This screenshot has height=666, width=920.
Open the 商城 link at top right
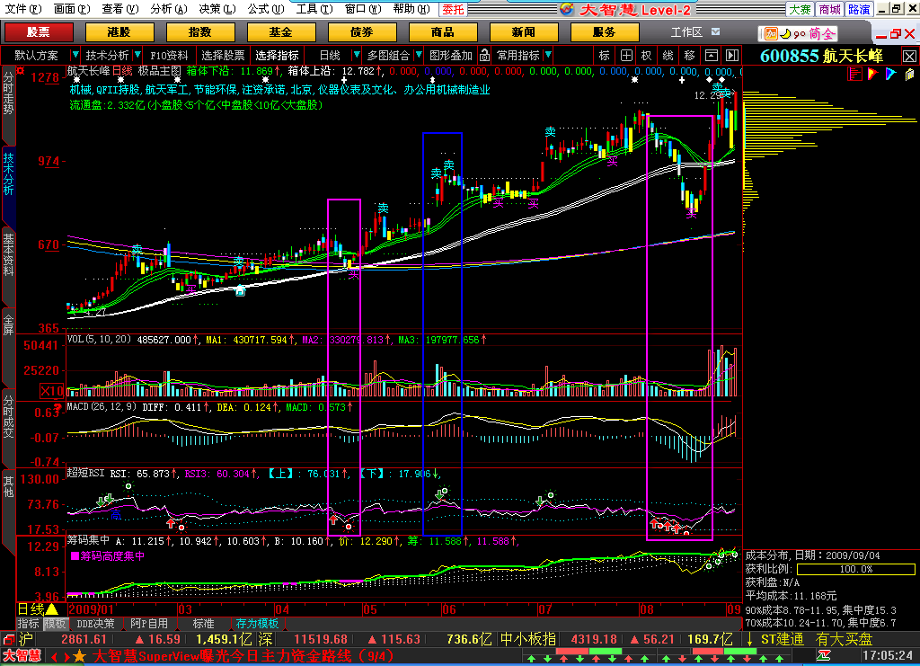829,9
